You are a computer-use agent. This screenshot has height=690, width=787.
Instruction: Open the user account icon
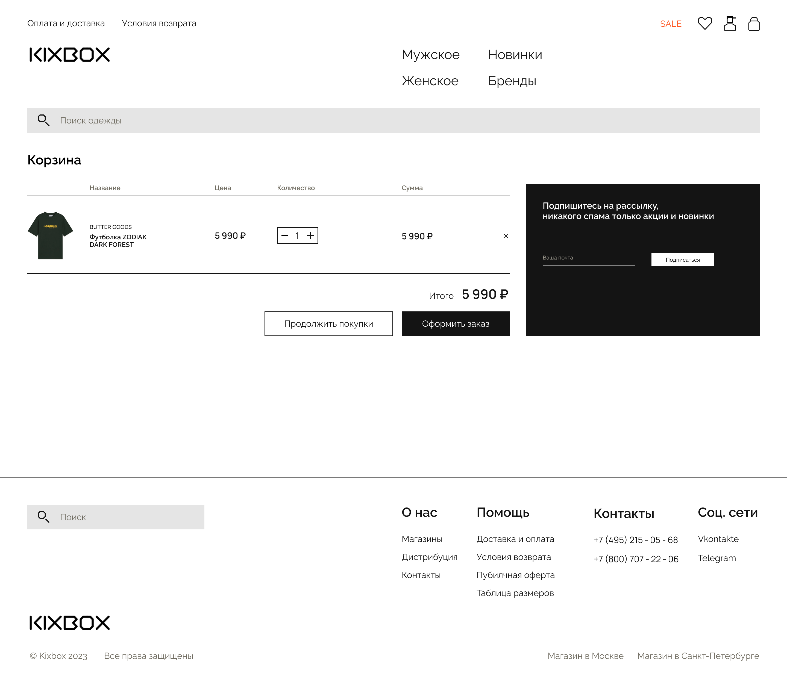[730, 23]
